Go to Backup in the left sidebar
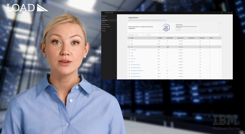The width and height of the screenshot is (245, 134). (104, 22)
